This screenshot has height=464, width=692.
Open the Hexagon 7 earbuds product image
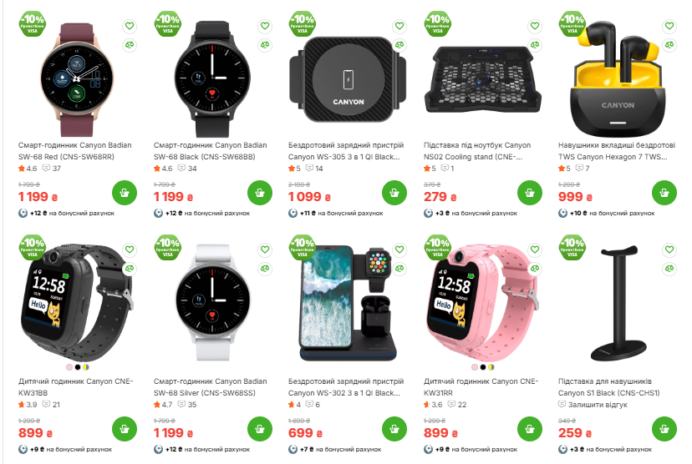[x=617, y=78]
